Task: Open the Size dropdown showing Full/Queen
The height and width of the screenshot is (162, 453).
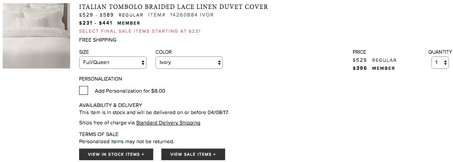Action: [x=113, y=63]
